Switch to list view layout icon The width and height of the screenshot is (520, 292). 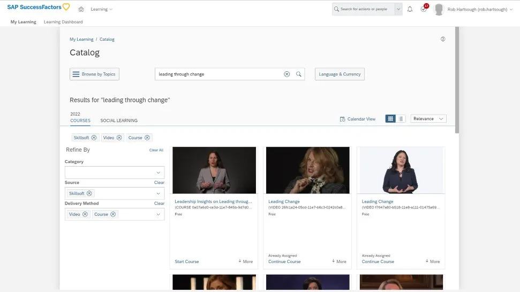click(401, 118)
